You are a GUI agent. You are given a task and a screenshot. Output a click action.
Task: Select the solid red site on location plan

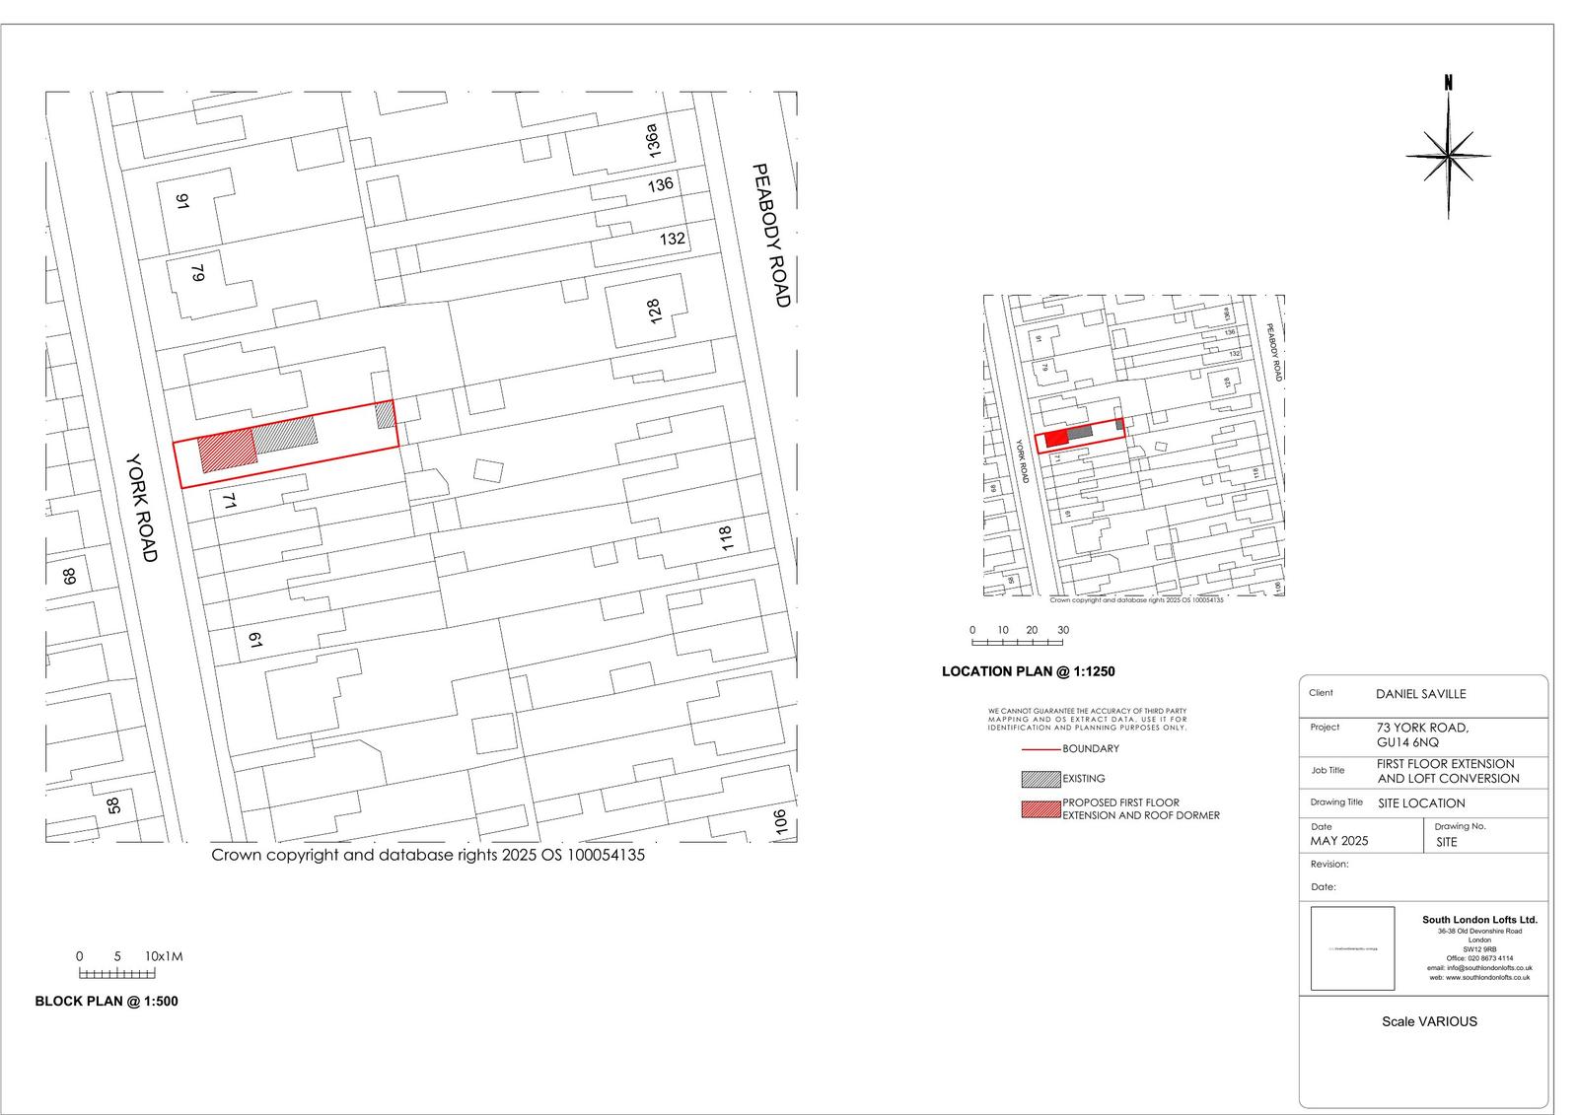[1055, 438]
